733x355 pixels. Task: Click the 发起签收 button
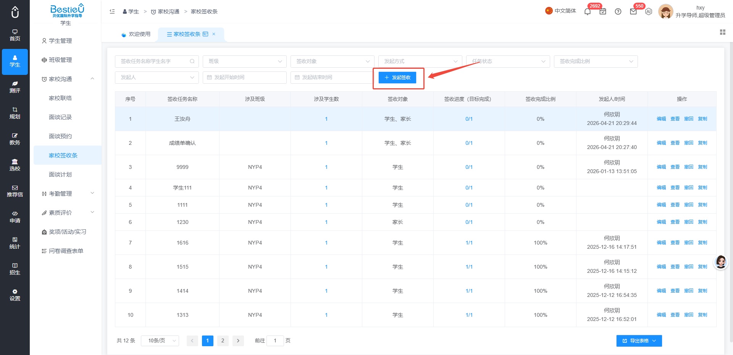[397, 78]
